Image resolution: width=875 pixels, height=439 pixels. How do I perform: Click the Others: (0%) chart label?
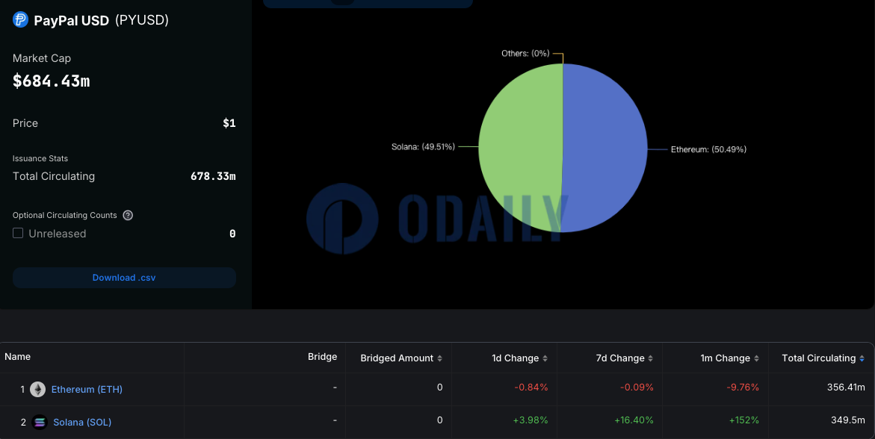[525, 54]
